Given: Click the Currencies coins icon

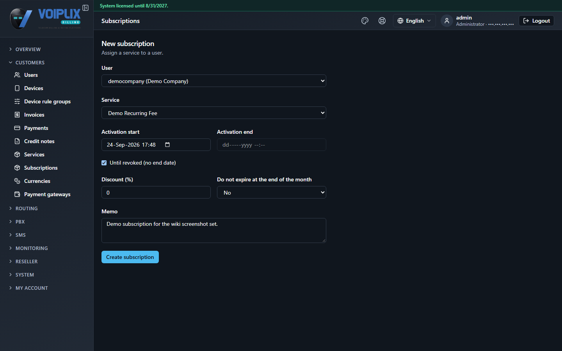Looking at the screenshot, I should click(17, 181).
